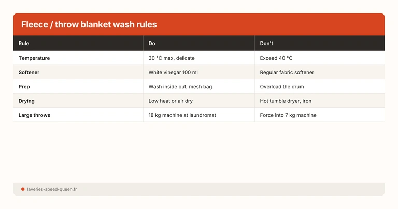
Task: Select the 'White vinegar 100 ml' cell
Action: pos(173,72)
